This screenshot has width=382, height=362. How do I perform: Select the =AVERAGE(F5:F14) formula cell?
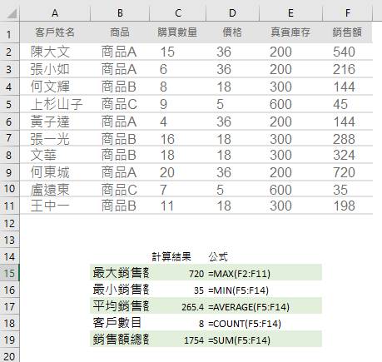pos(265,306)
